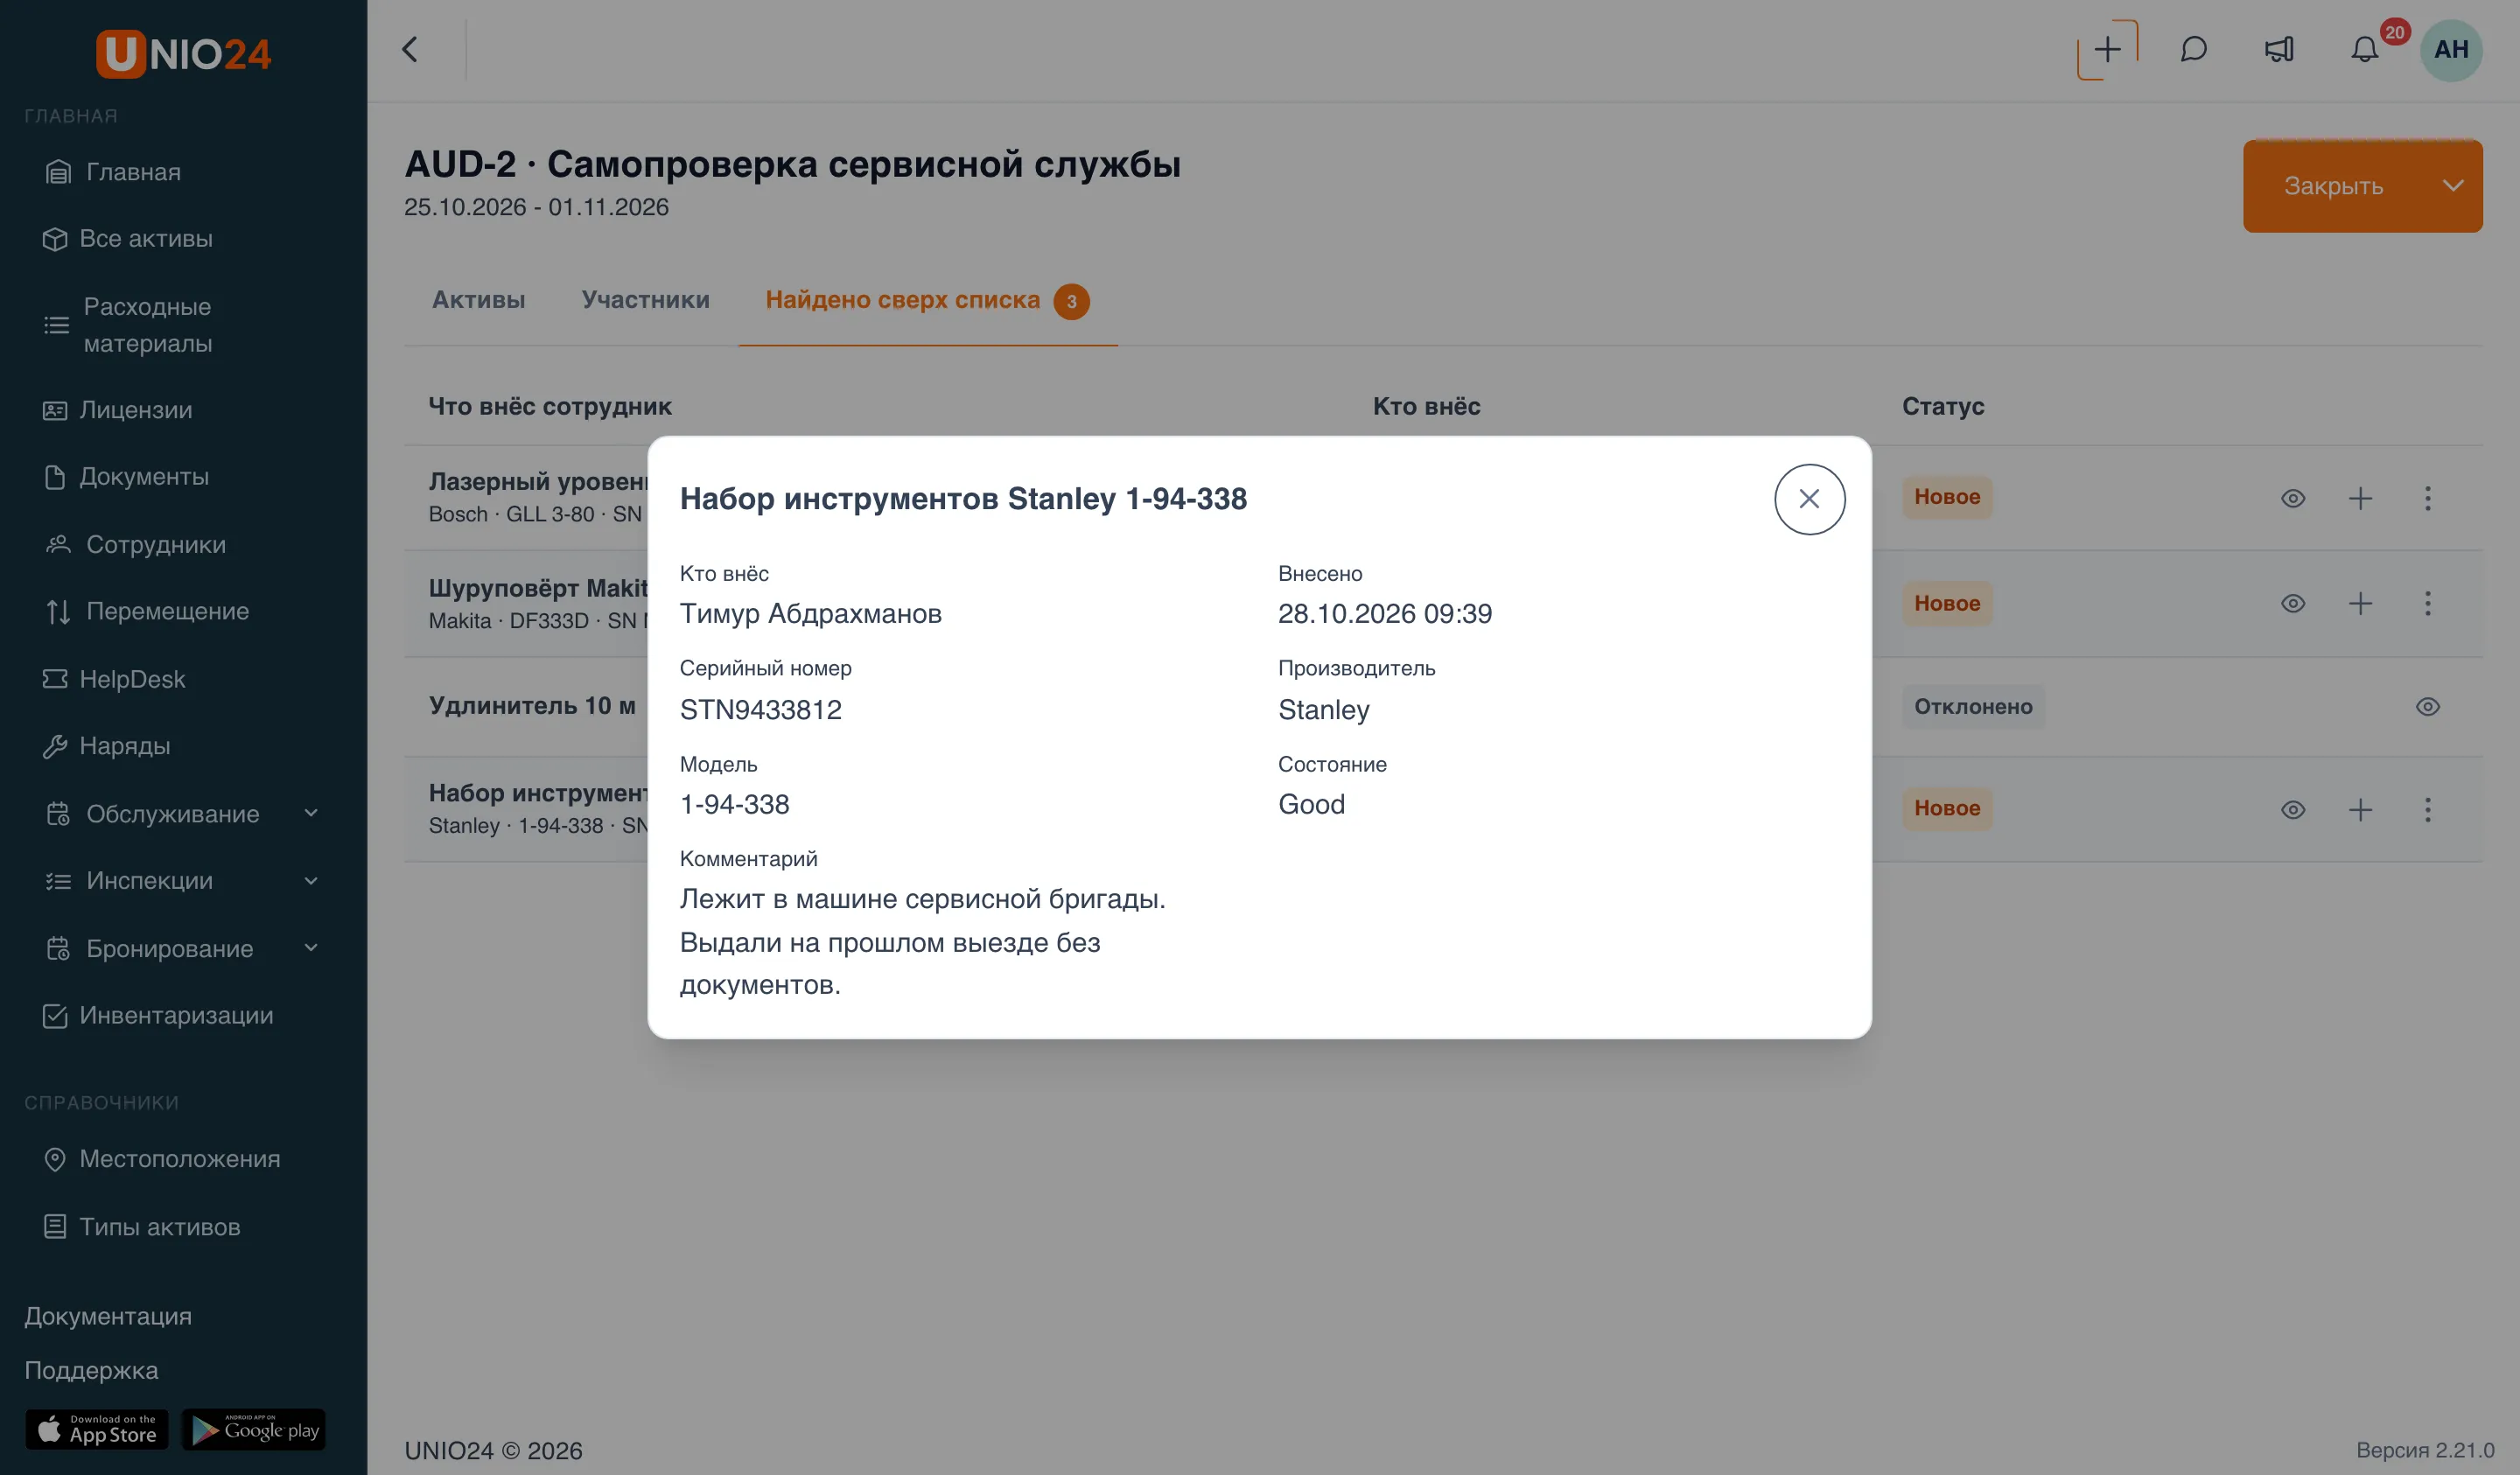
Task: Add Шуруповёрт Makita as asset with plus icon
Action: [2360, 603]
